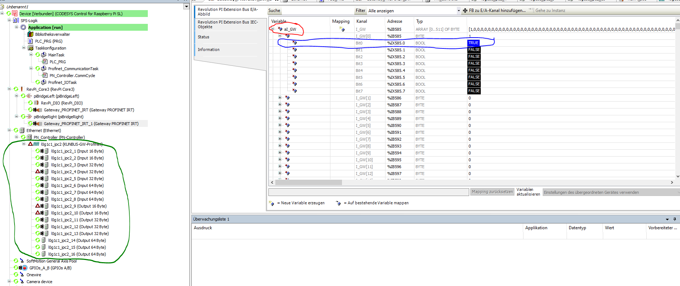Expand the I_GW[1] byte node

(280, 98)
